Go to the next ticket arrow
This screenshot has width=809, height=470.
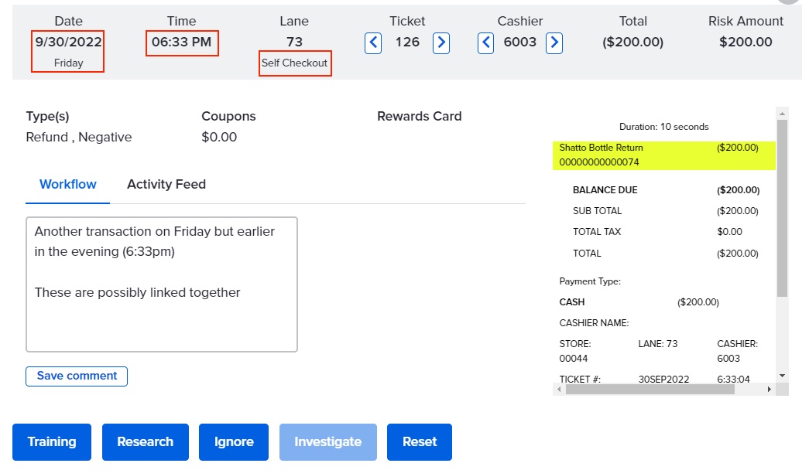(441, 43)
